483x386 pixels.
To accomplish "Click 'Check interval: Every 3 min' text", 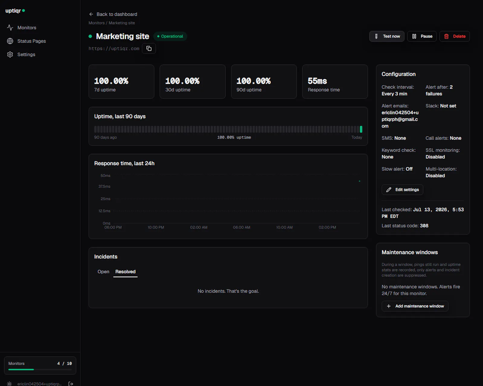I will [x=398, y=90].
